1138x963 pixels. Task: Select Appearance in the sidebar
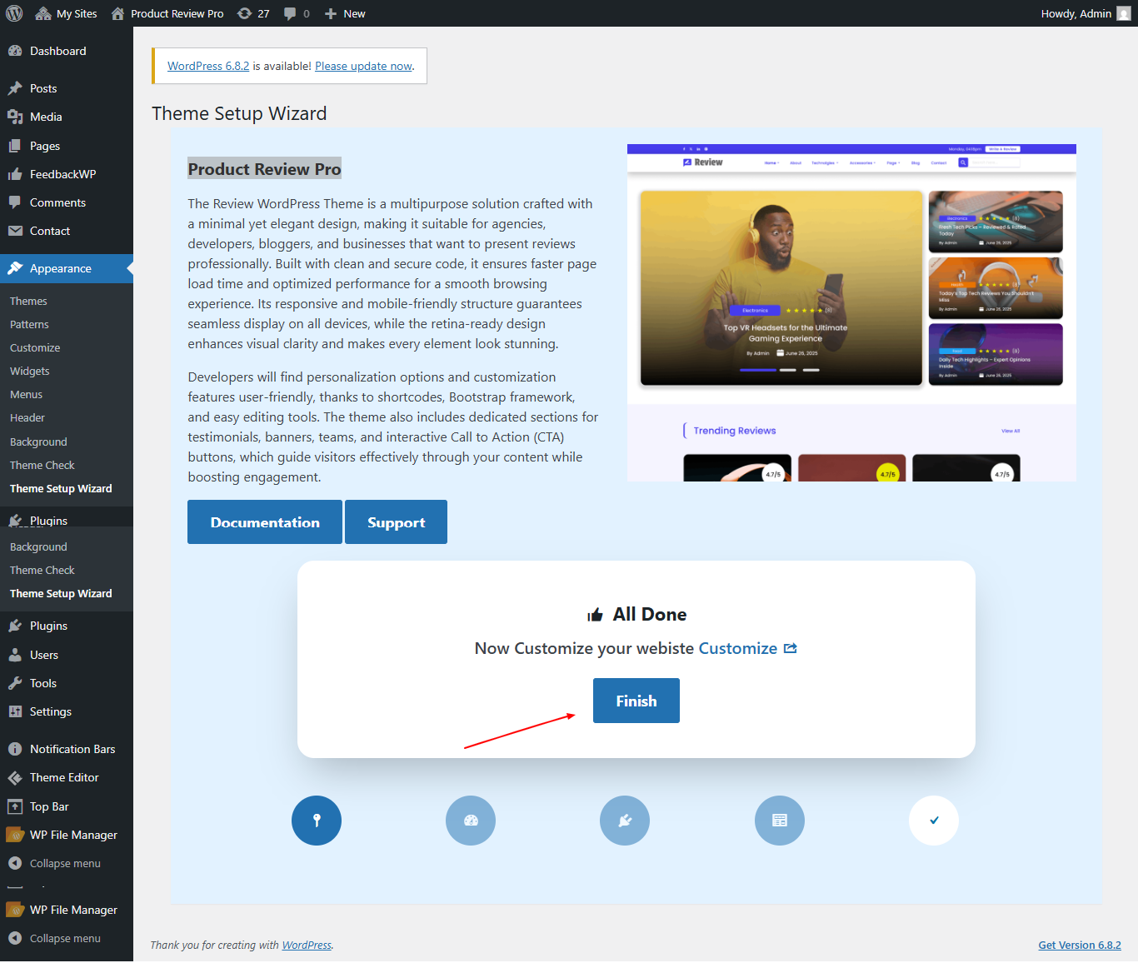[67, 268]
